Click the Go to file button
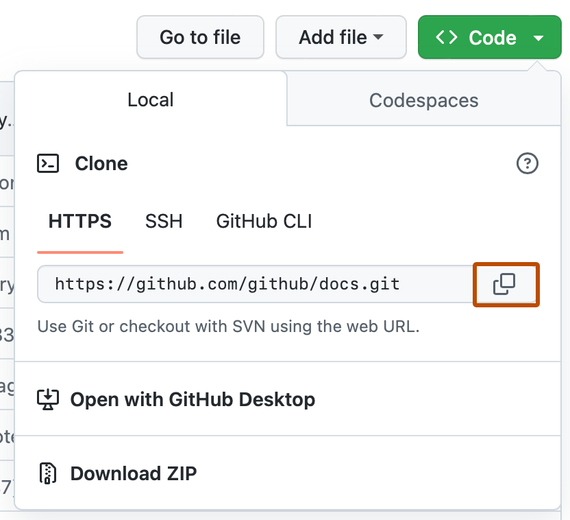 [200, 37]
